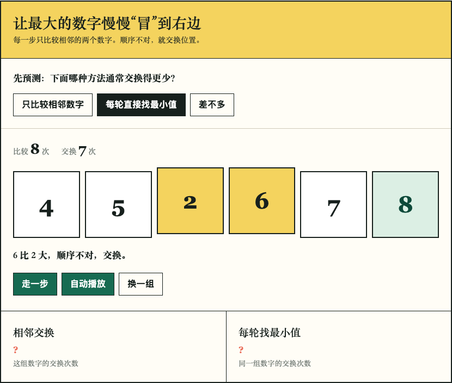Click the caption 这组数字的交换次数
452x383 pixels.
pyautogui.click(x=46, y=363)
